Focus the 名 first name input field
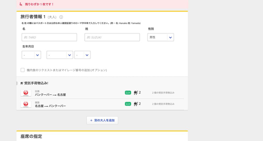Viewport: 263px width, 141px height. 49,37
